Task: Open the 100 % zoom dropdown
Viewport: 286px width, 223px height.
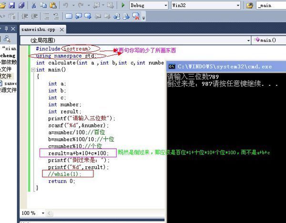Action: [x=43, y=213]
